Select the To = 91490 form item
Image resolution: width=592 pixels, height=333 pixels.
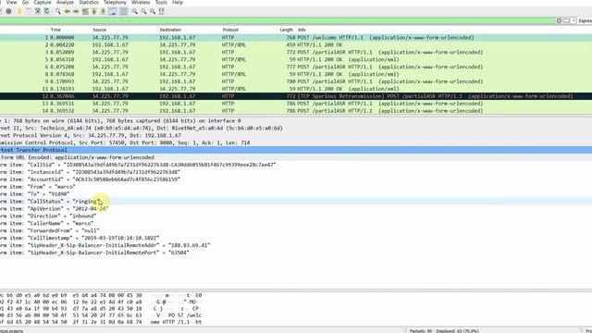coord(296,194)
